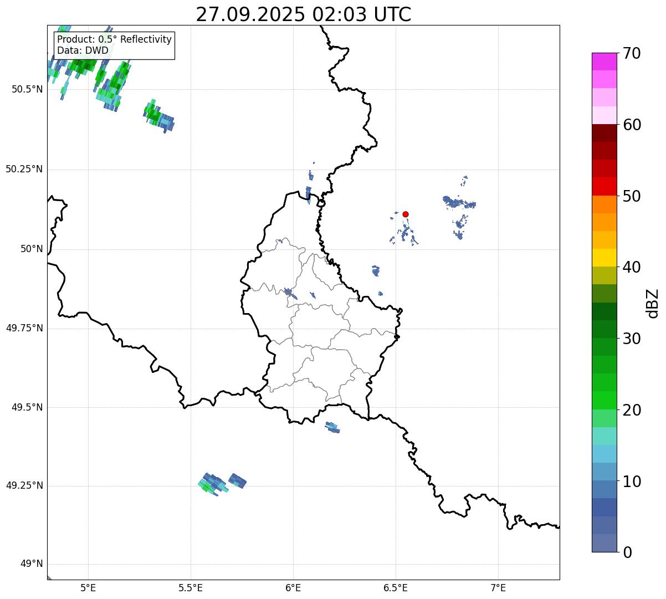Screen dimensions: 666x599
Task: Click the radar echo south of Luxembourg border
Action: point(332,427)
